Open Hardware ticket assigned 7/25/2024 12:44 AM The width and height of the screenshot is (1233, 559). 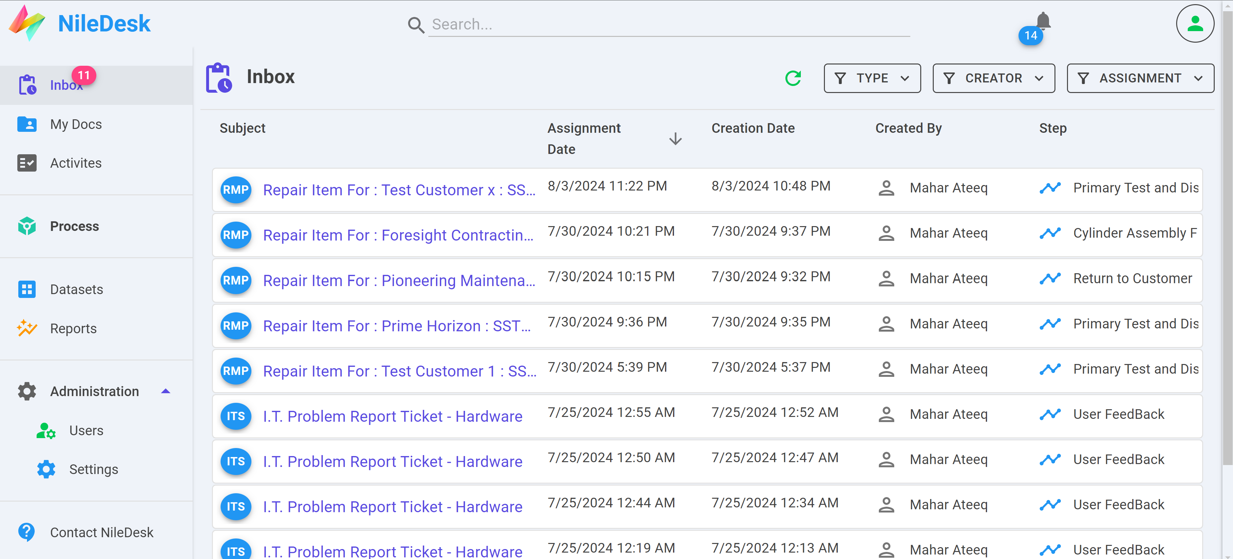click(x=392, y=507)
